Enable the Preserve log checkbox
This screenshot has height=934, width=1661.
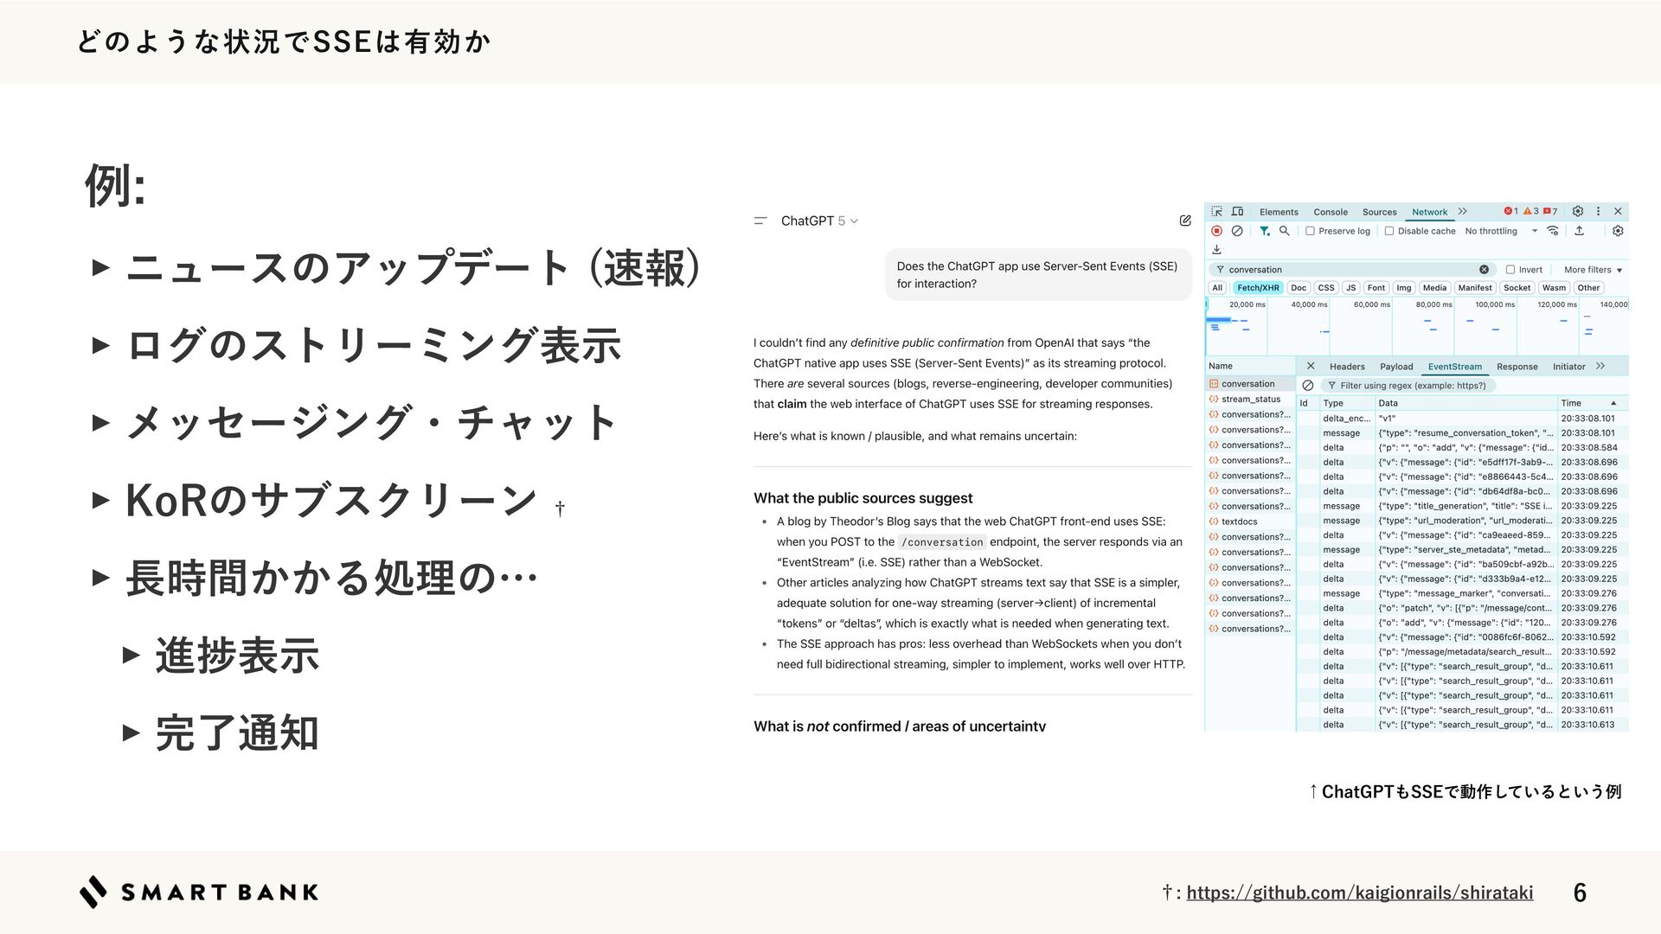(1310, 231)
